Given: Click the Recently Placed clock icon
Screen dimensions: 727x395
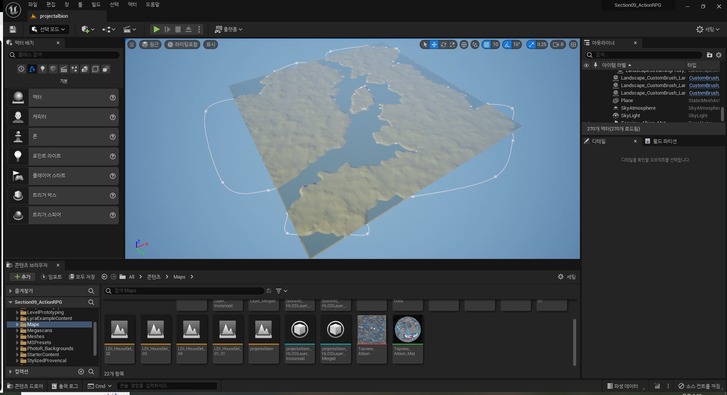Looking at the screenshot, I should pyautogui.click(x=21, y=69).
